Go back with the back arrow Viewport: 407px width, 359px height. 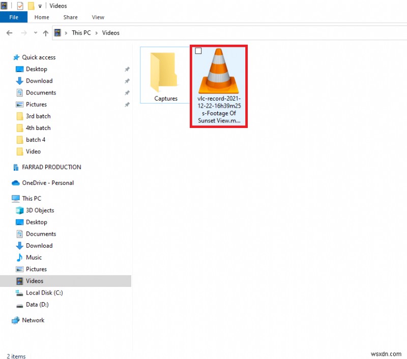9,33
